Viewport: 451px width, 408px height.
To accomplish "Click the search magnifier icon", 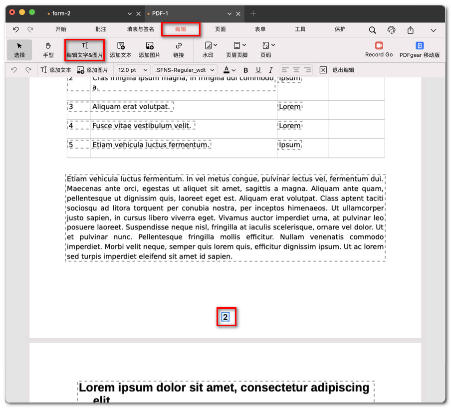I will click(373, 30).
